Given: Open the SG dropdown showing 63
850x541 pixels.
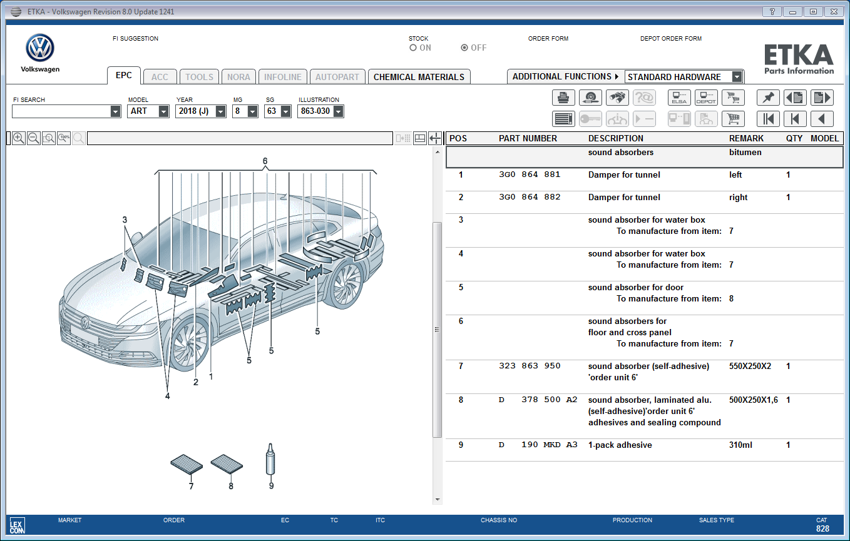Looking at the screenshot, I should click(286, 111).
